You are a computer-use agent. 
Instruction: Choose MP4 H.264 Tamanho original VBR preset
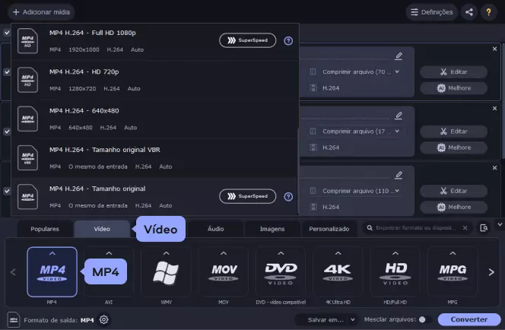(x=155, y=158)
